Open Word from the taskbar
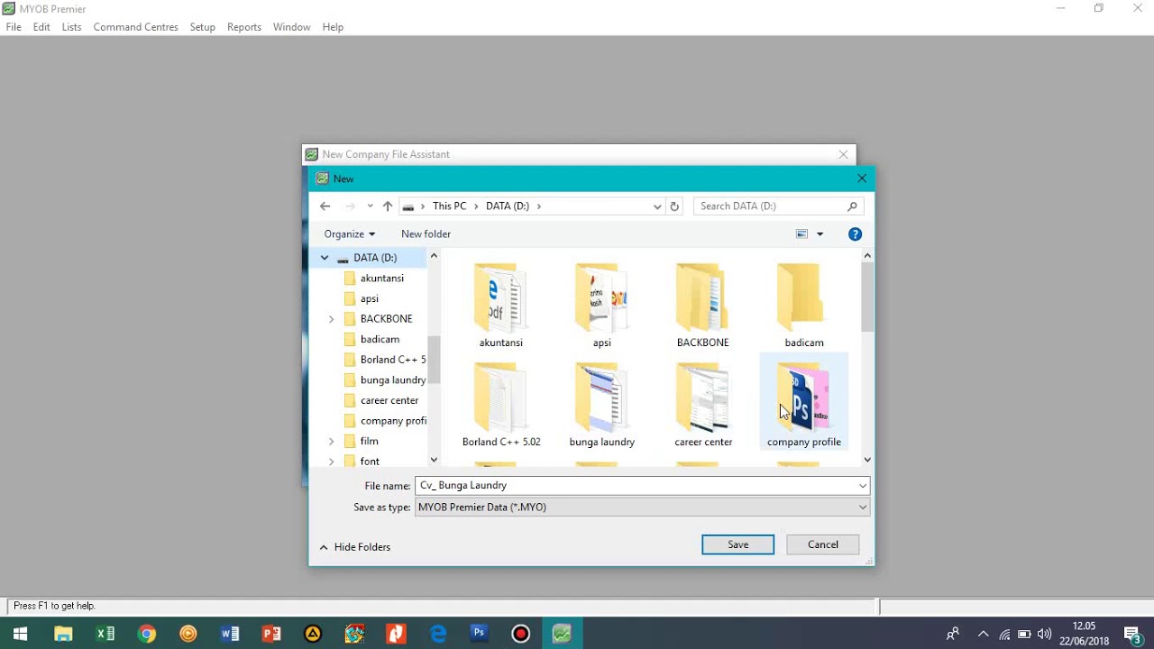The width and height of the screenshot is (1154, 649). (230, 634)
